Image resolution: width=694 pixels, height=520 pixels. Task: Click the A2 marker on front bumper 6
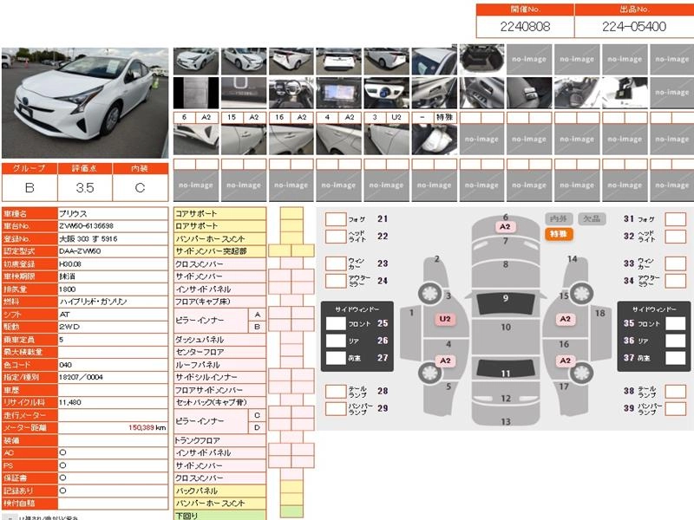pyautogui.click(x=505, y=227)
